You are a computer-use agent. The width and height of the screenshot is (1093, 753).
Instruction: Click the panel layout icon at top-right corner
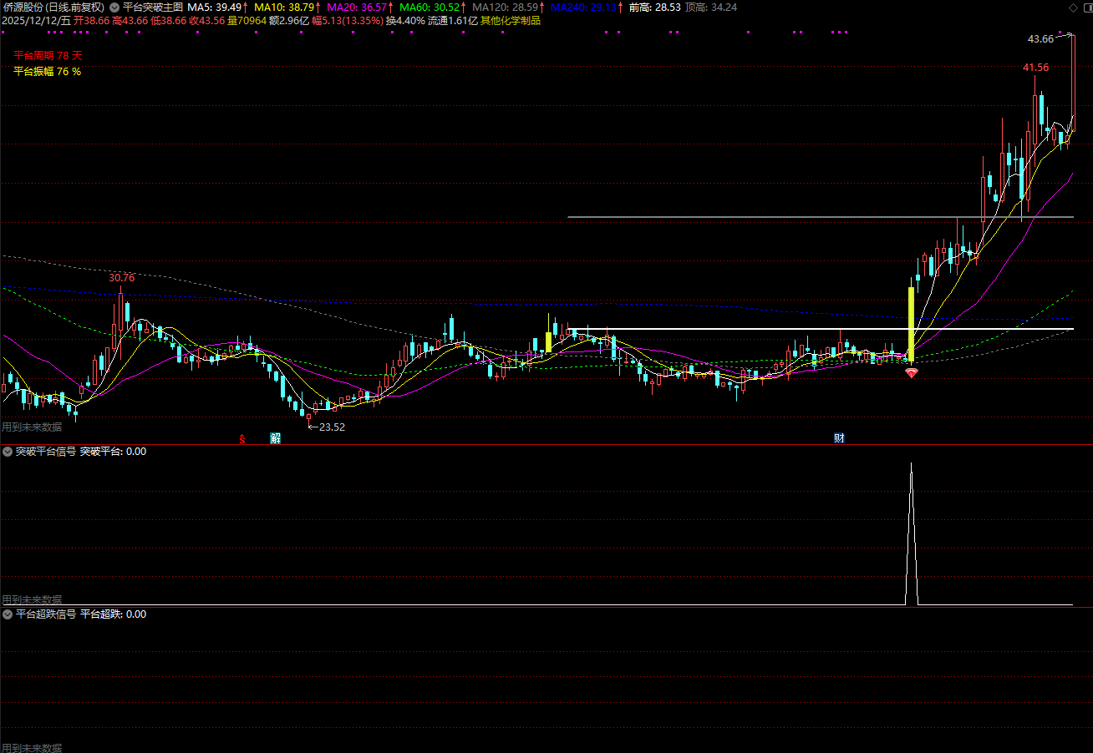pos(1086,7)
